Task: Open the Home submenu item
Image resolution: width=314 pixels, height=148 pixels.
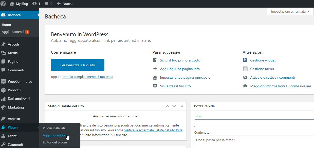Action: point(6,25)
